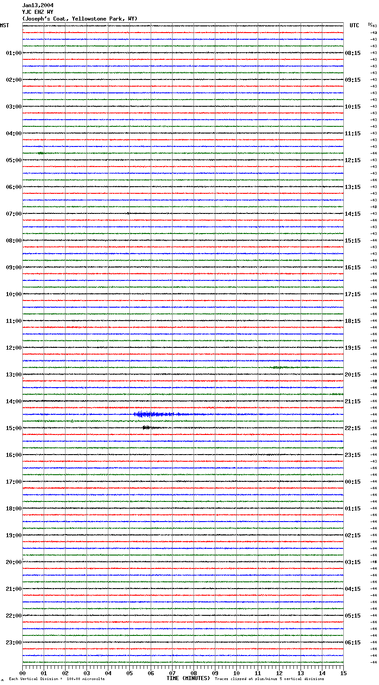Screen dimensions: 379x685
Task: Select the 08:00 MST row label
Action: (x=14, y=241)
